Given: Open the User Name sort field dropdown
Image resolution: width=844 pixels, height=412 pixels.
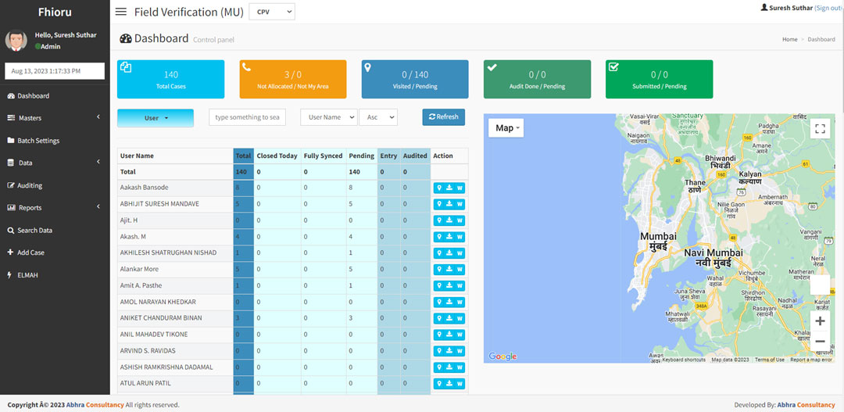Looking at the screenshot, I should (x=328, y=117).
